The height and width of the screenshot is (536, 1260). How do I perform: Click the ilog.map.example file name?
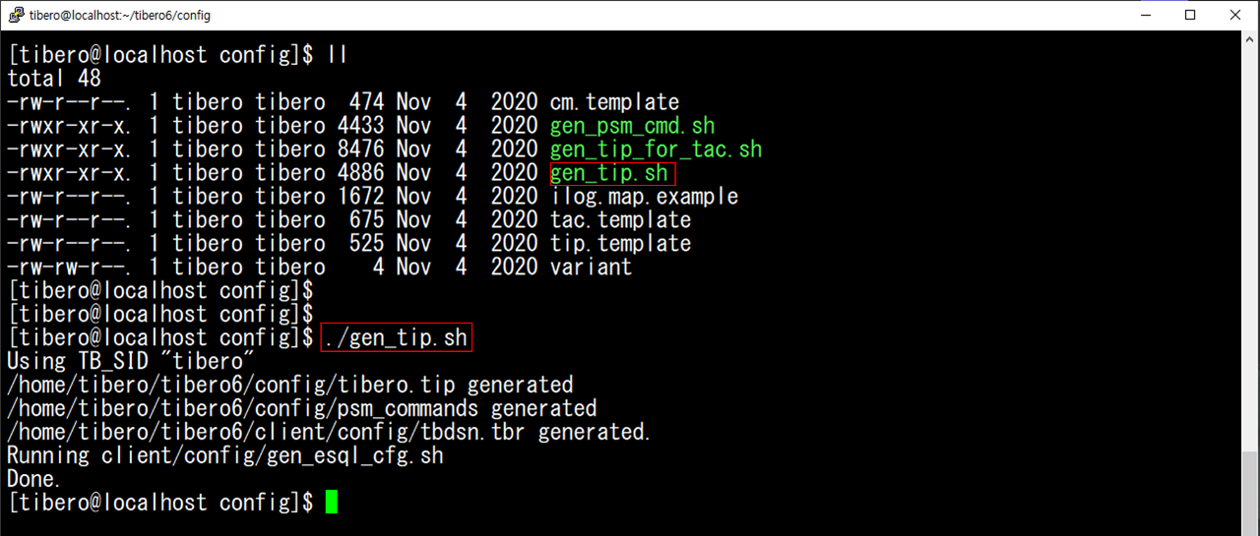coord(644,197)
